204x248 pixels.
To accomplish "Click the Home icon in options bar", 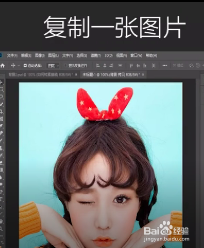I will [x=3, y=65].
